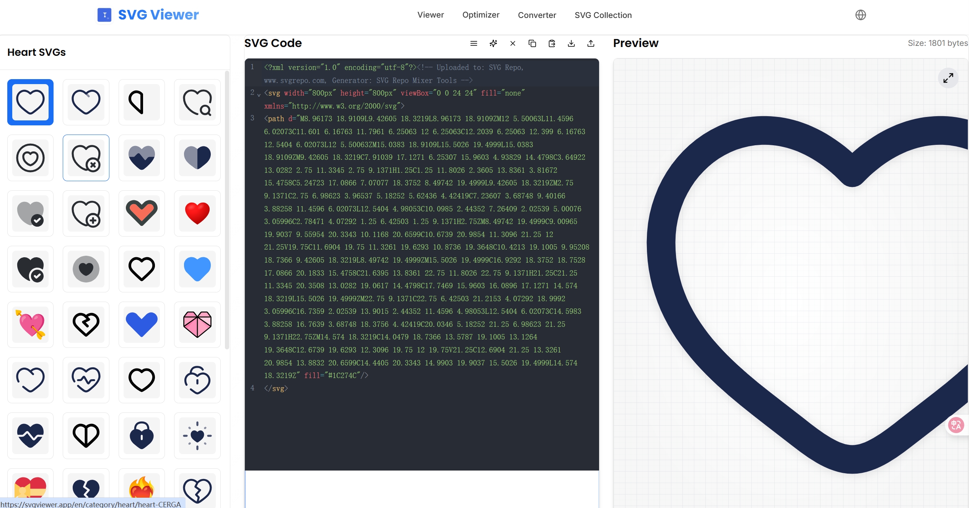Screen dimensions: 969x508
Task: Click the 'Preview' heading
Action: pyautogui.click(x=635, y=43)
